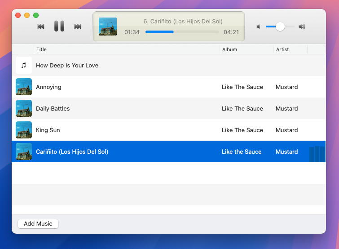
Task: Click album Like The Sauce in King Sun row
Action: pyautogui.click(x=242, y=130)
